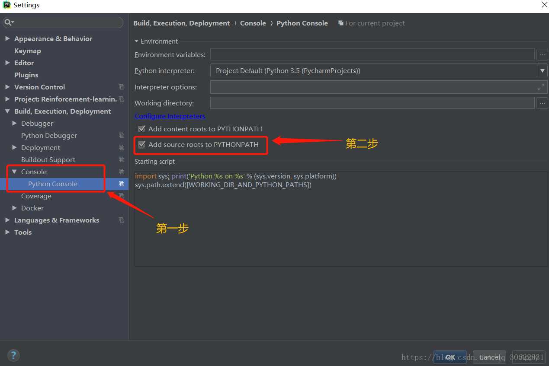Toggle Add content roots to PYTHONPATH
Viewport: 549px width, 366px height.
point(141,129)
